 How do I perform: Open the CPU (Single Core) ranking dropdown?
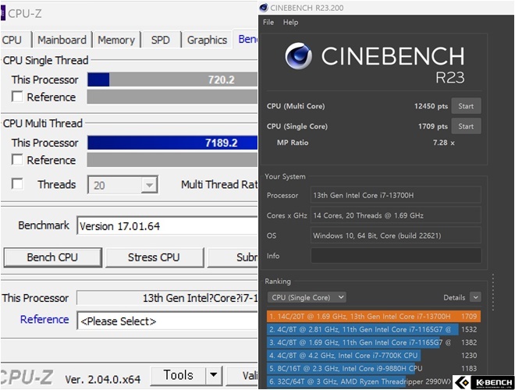pos(307,297)
